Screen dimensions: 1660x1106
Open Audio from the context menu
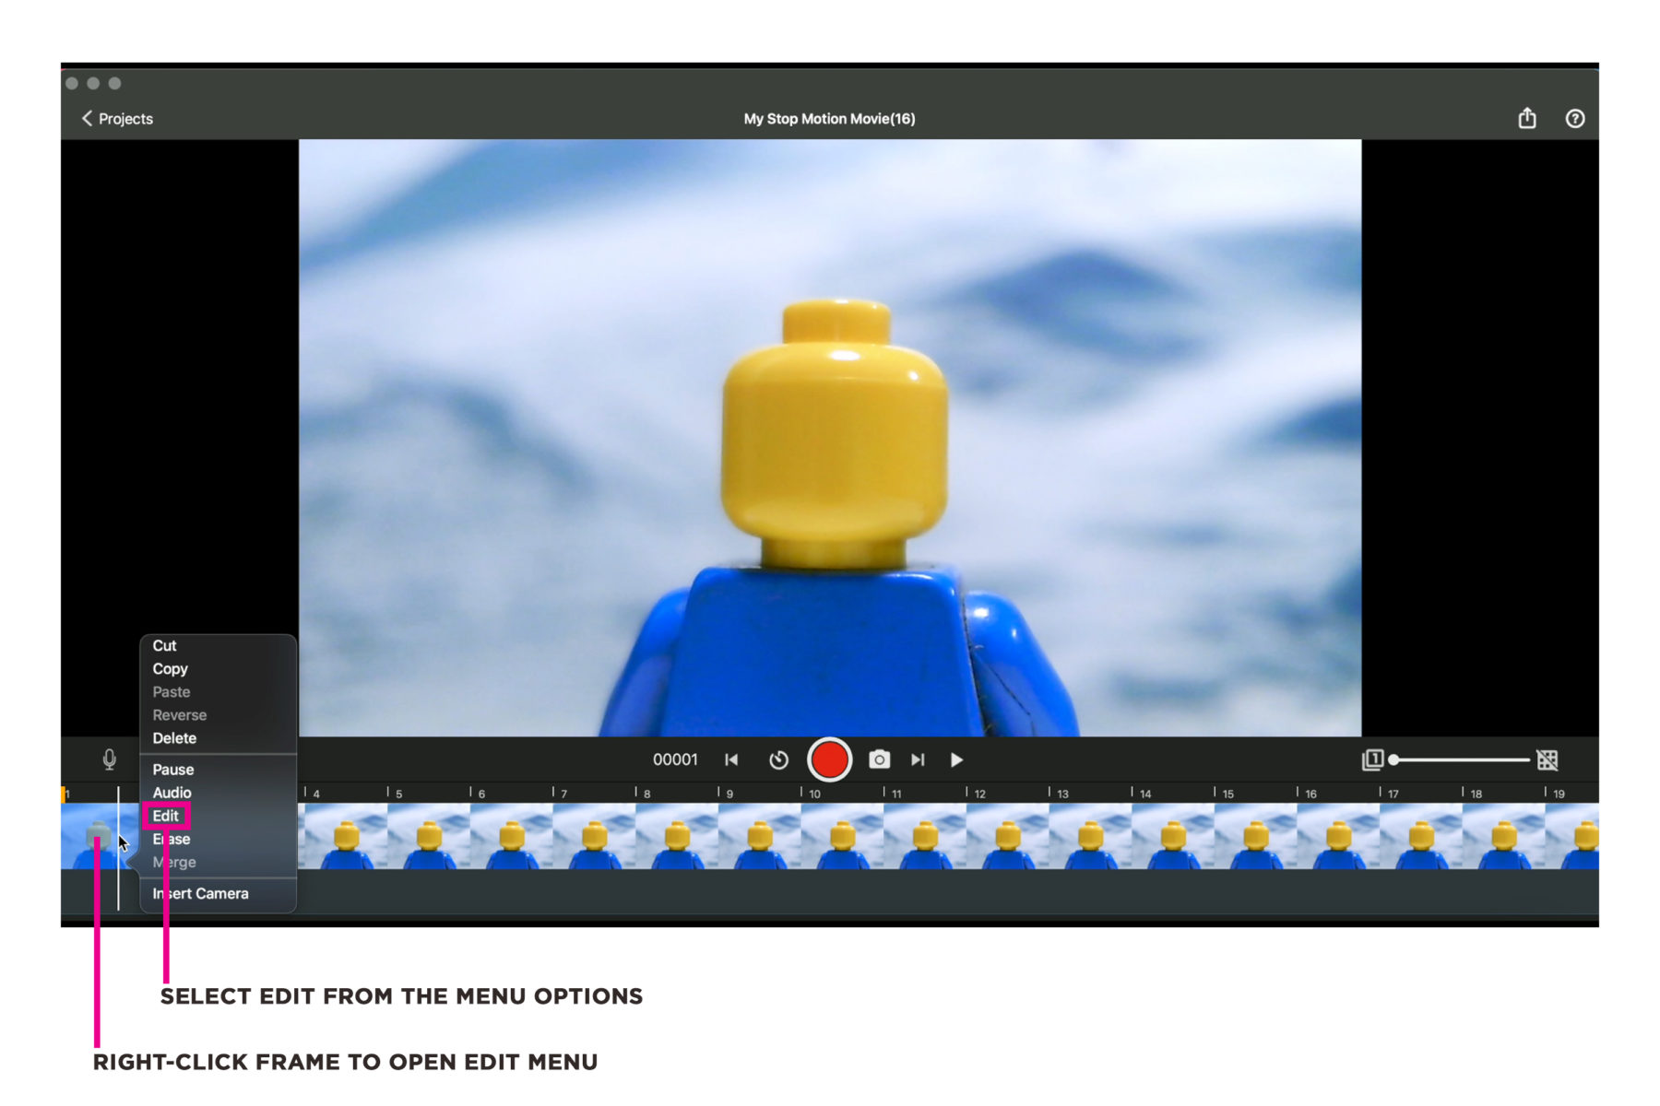click(172, 793)
